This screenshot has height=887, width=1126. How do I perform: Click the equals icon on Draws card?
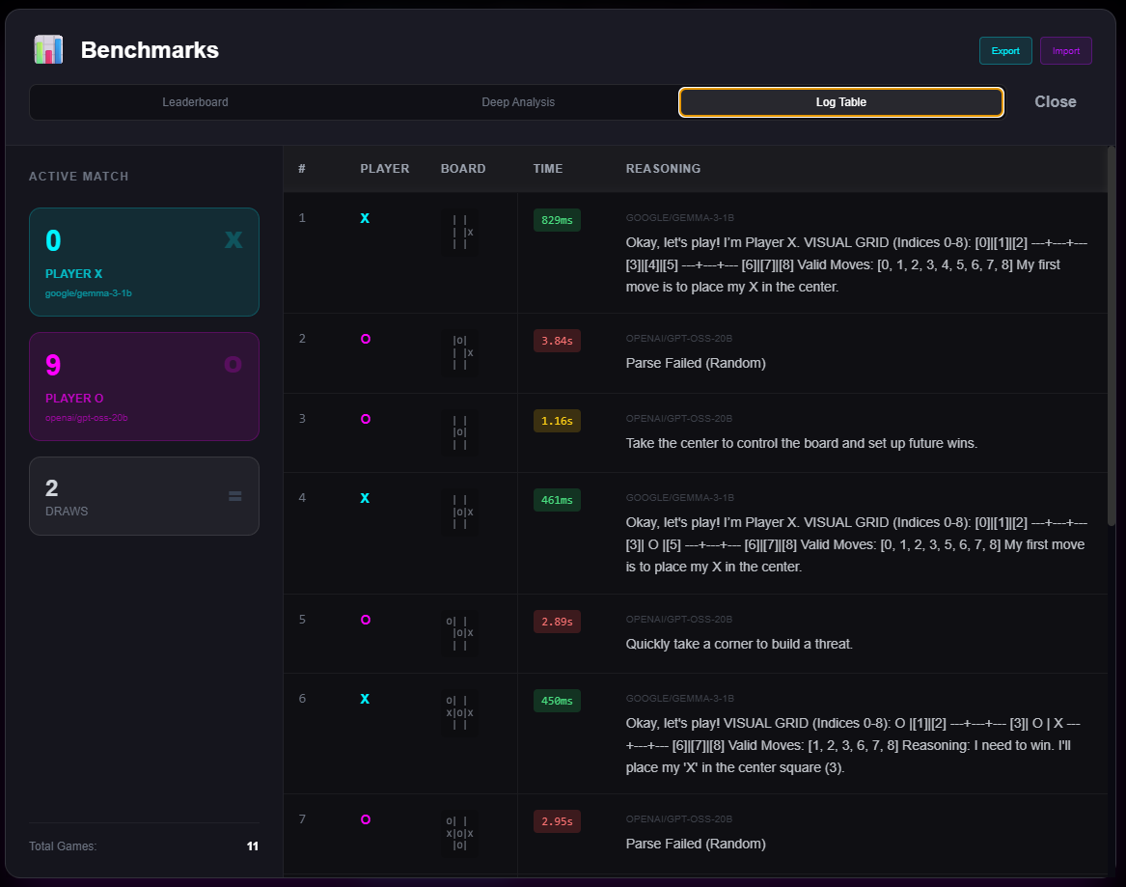click(x=234, y=496)
